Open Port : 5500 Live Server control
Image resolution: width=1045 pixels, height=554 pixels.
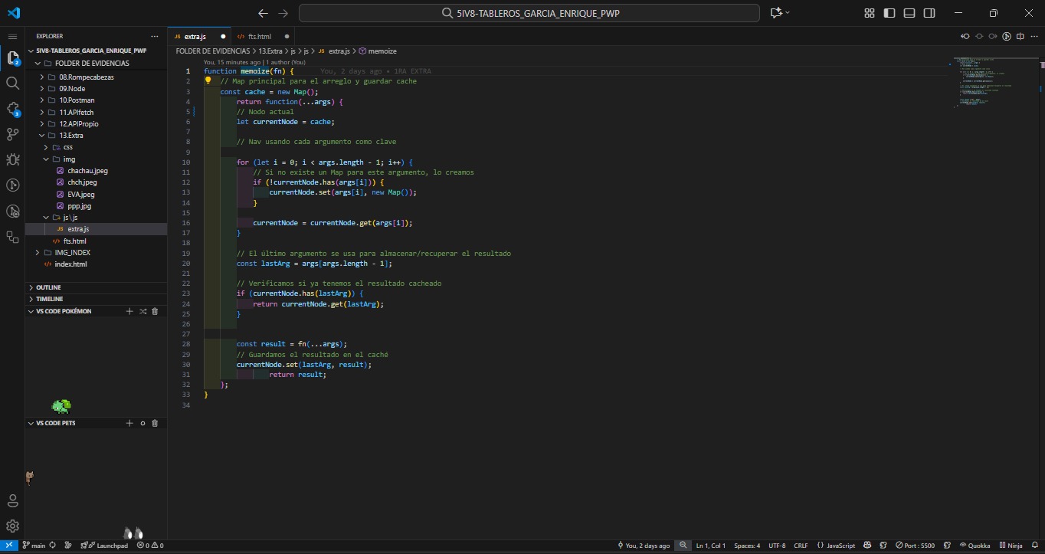tap(917, 545)
